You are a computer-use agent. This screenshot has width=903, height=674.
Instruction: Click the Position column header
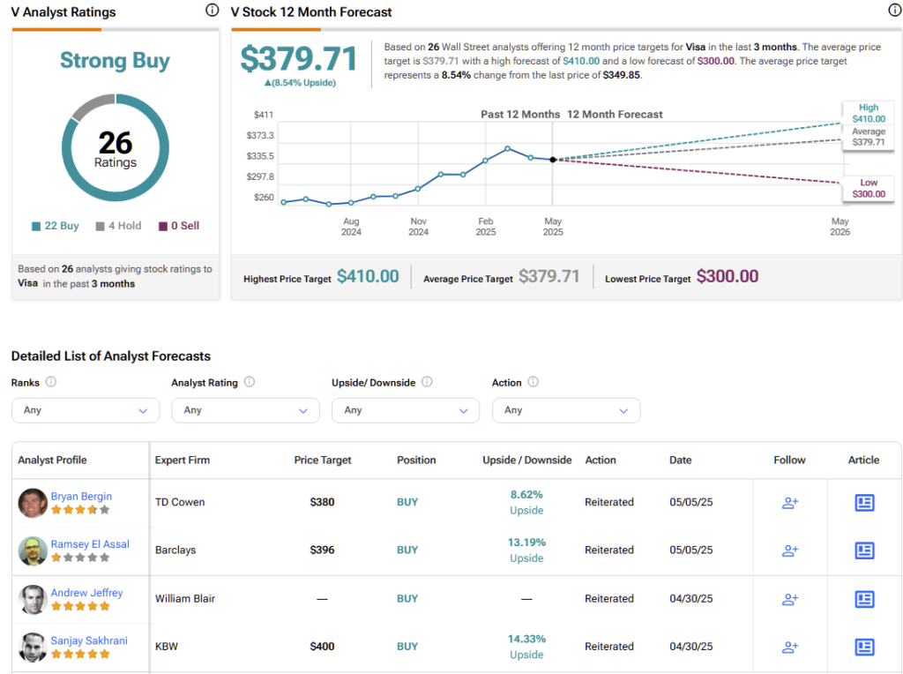tap(416, 460)
